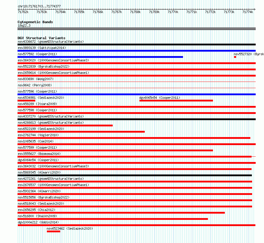Click the nsv4272261 gnomADStructuralVariants label

tap(51, 179)
